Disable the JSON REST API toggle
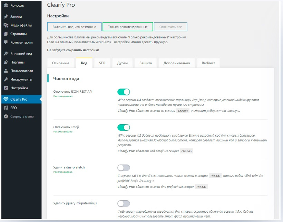The width and height of the screenshot is (283, 222). coord(124,92)
